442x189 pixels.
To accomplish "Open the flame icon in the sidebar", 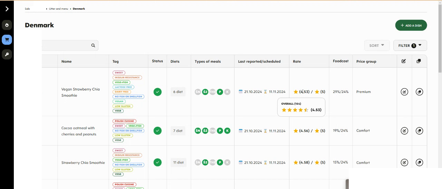I will click(7, 25).
